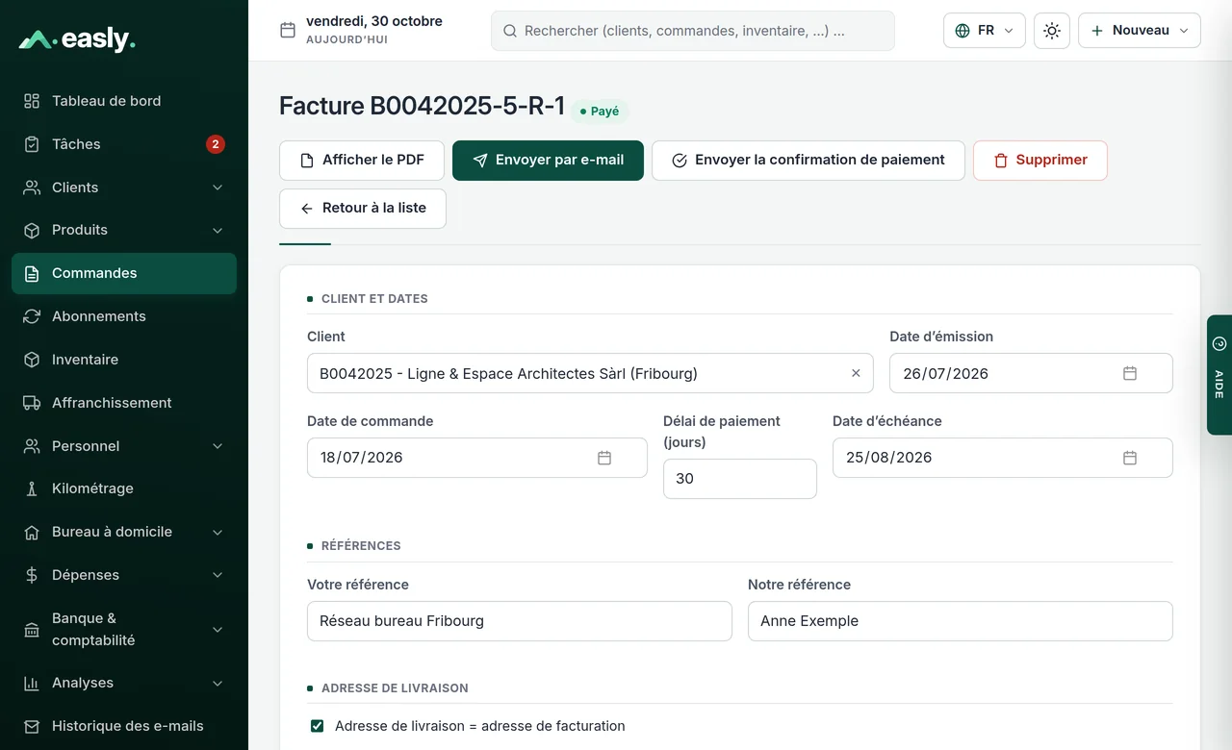Click the Votre référence input
Viewport: 1232px width, 750px height.
[x=520, y=621]
